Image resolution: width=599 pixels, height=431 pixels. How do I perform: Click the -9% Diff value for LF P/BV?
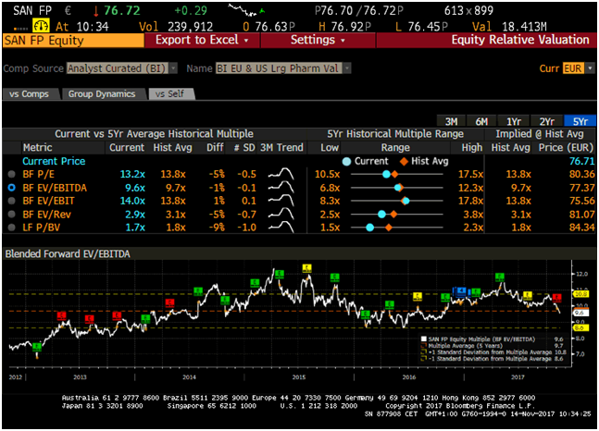[x=217, y=228]
